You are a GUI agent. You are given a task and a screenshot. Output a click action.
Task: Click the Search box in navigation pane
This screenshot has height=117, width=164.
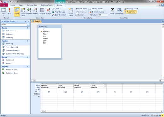14,25
